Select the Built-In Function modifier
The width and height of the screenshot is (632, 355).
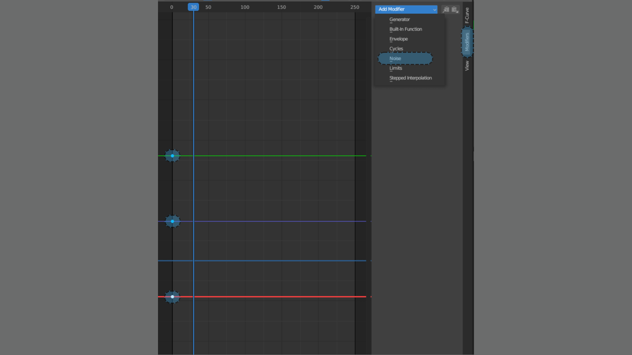click(406, 29)
